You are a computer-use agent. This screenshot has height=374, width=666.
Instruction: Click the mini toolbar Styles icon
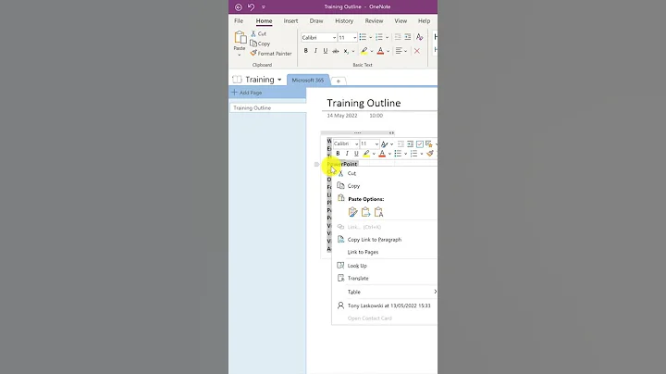385,144
